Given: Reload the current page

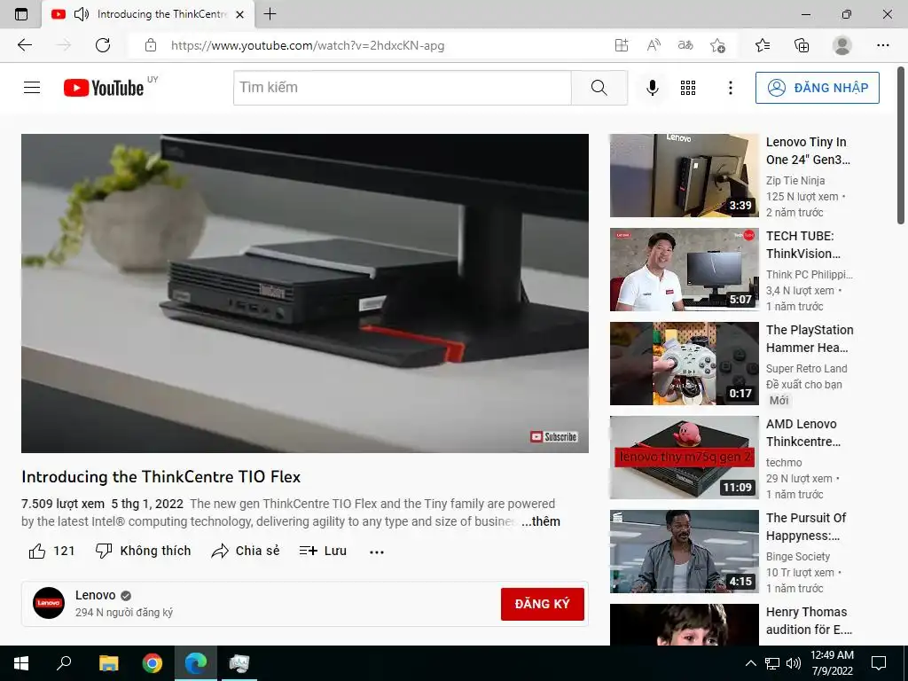Looking at the screenshot, I should click(103, 45).
